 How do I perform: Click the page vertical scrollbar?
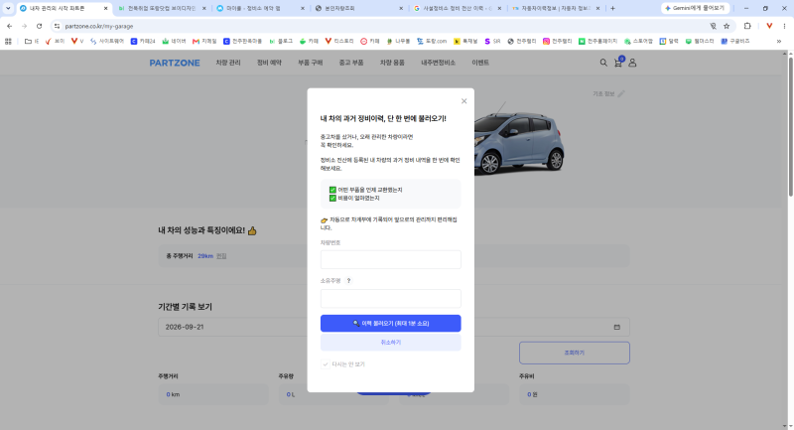tap(790, 127)
